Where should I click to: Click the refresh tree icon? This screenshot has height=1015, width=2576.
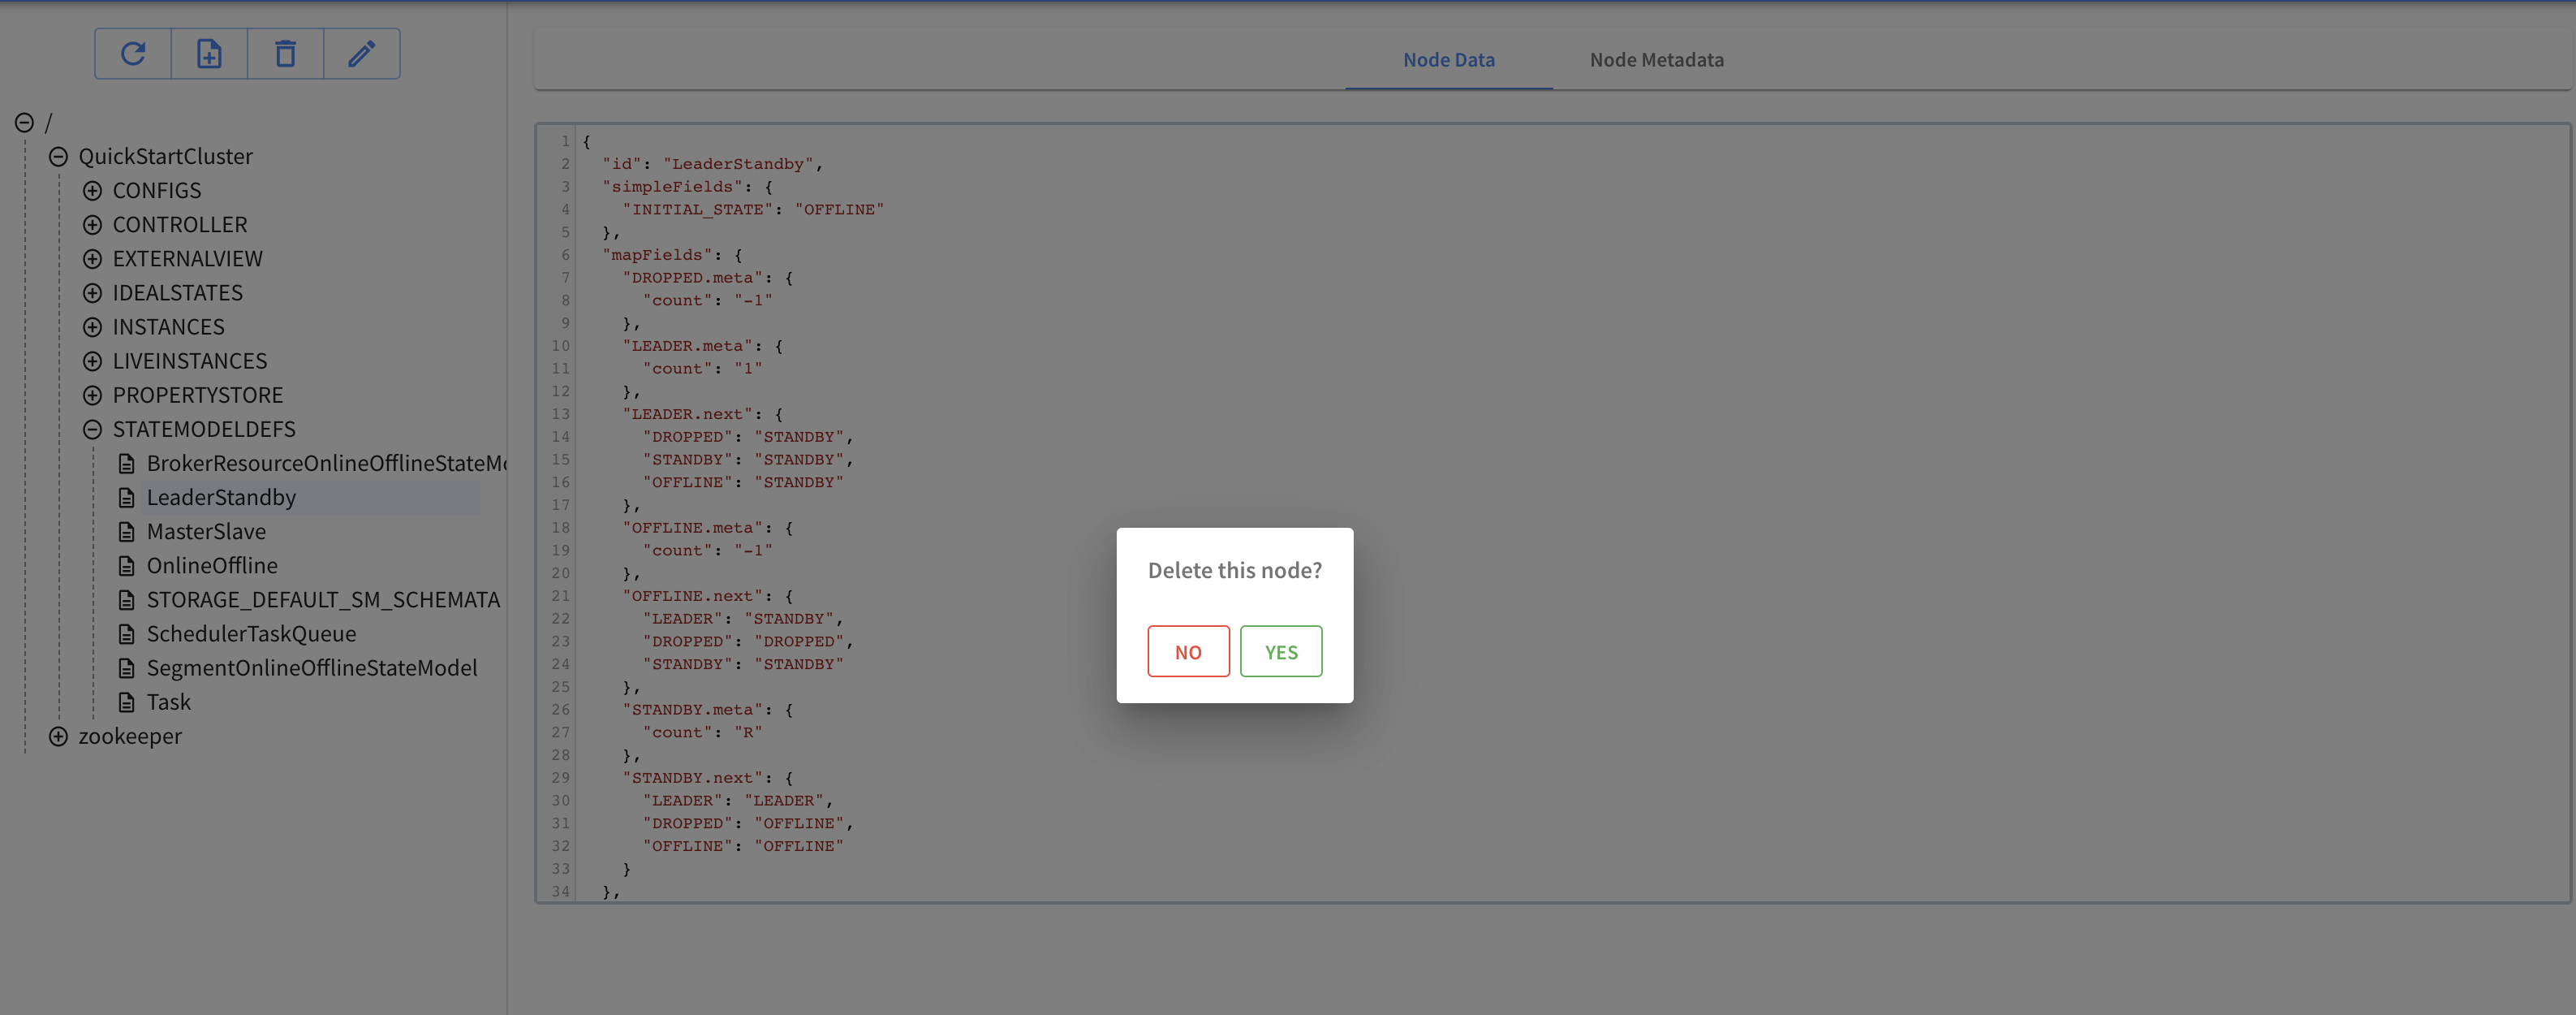(x=133, y=54)
